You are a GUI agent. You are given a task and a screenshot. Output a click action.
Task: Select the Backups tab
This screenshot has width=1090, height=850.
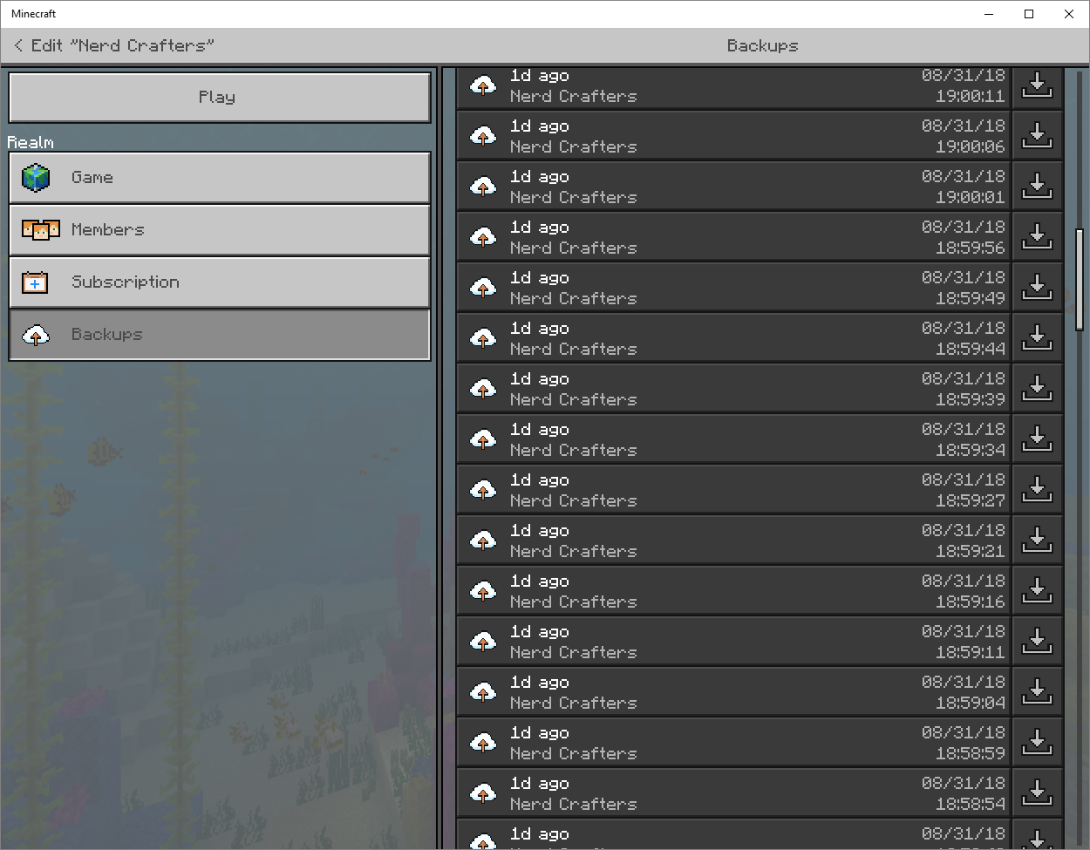pos(220,335)
